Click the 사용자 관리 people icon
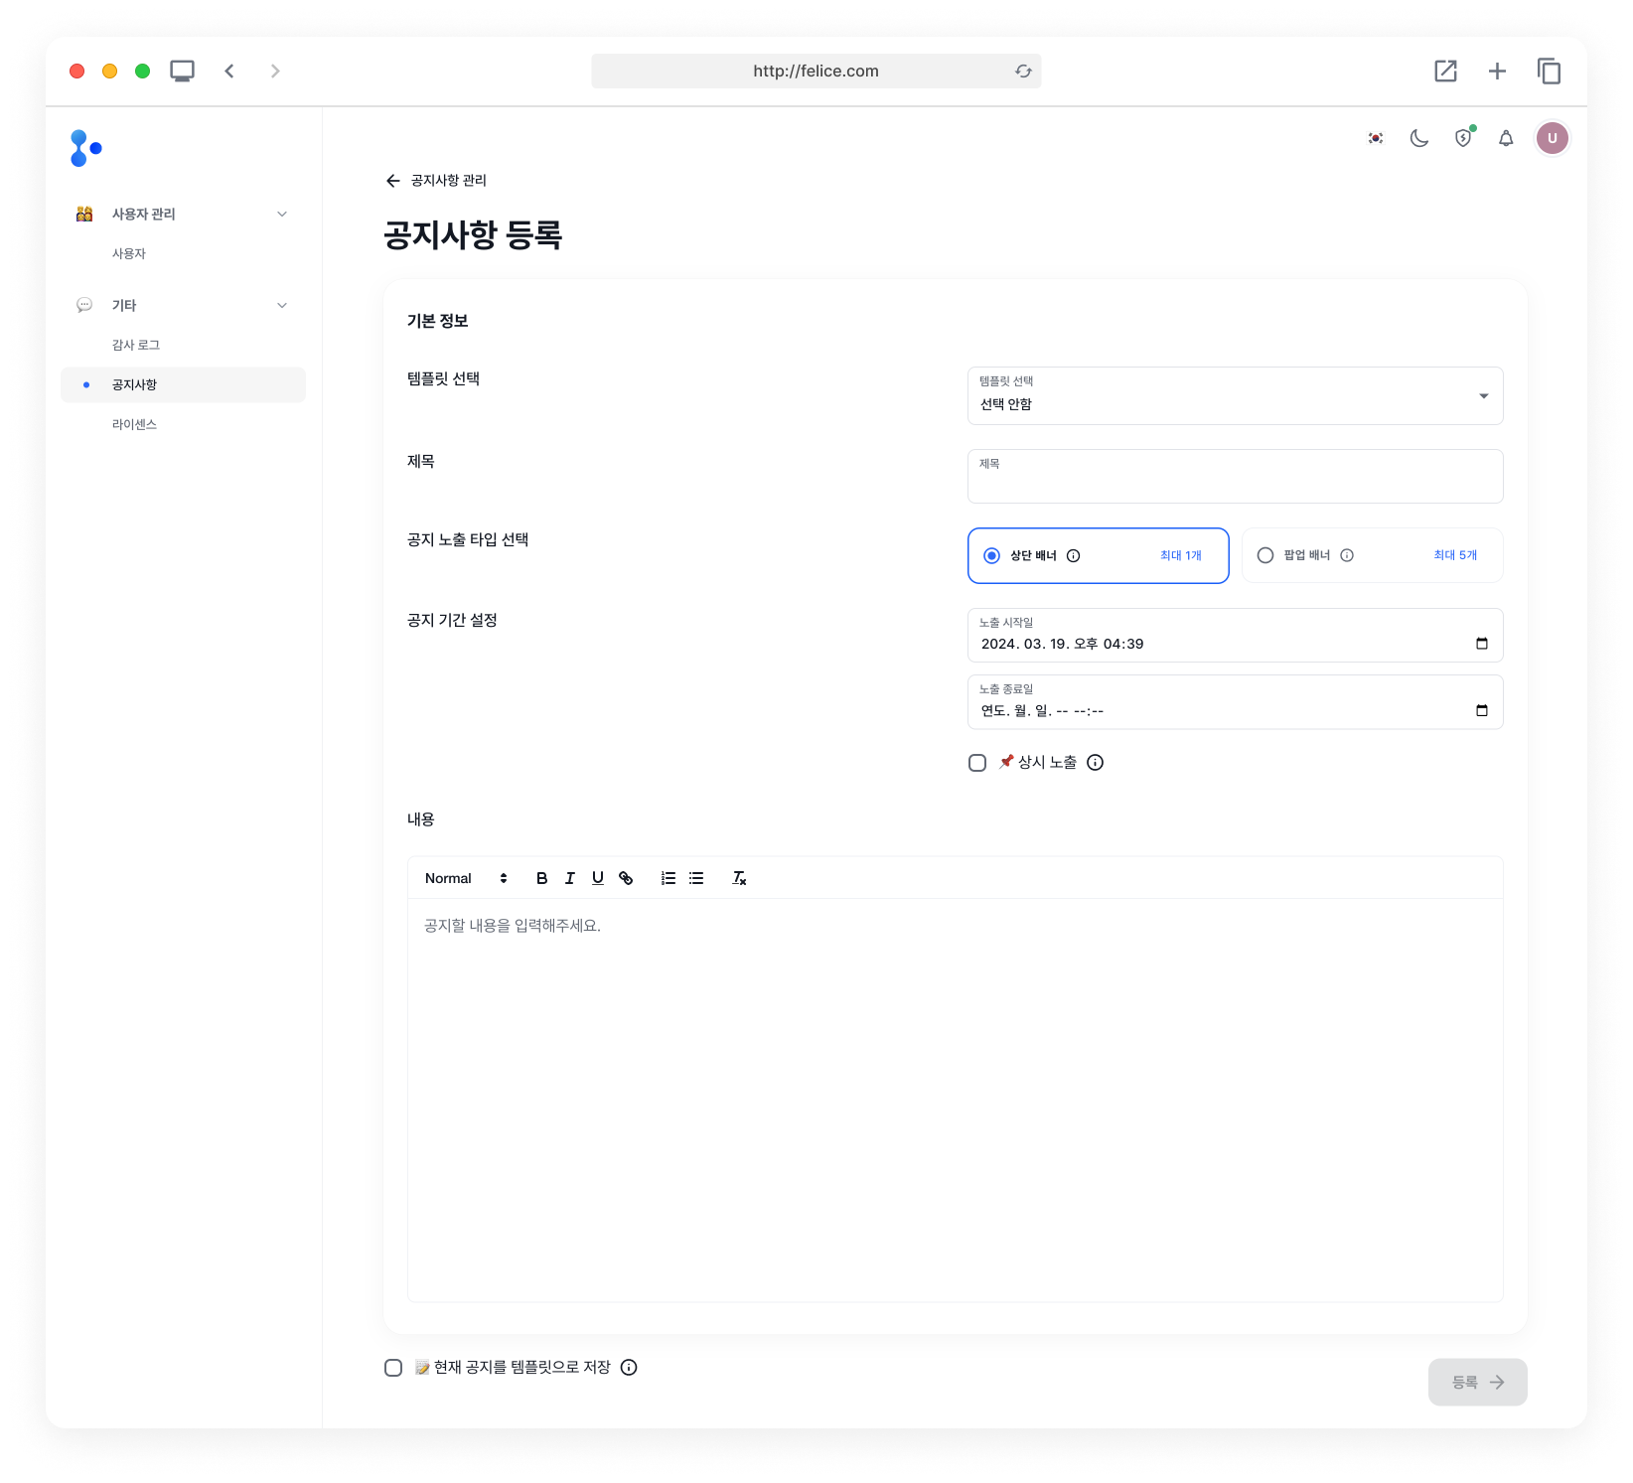 [x=84, y=215]
